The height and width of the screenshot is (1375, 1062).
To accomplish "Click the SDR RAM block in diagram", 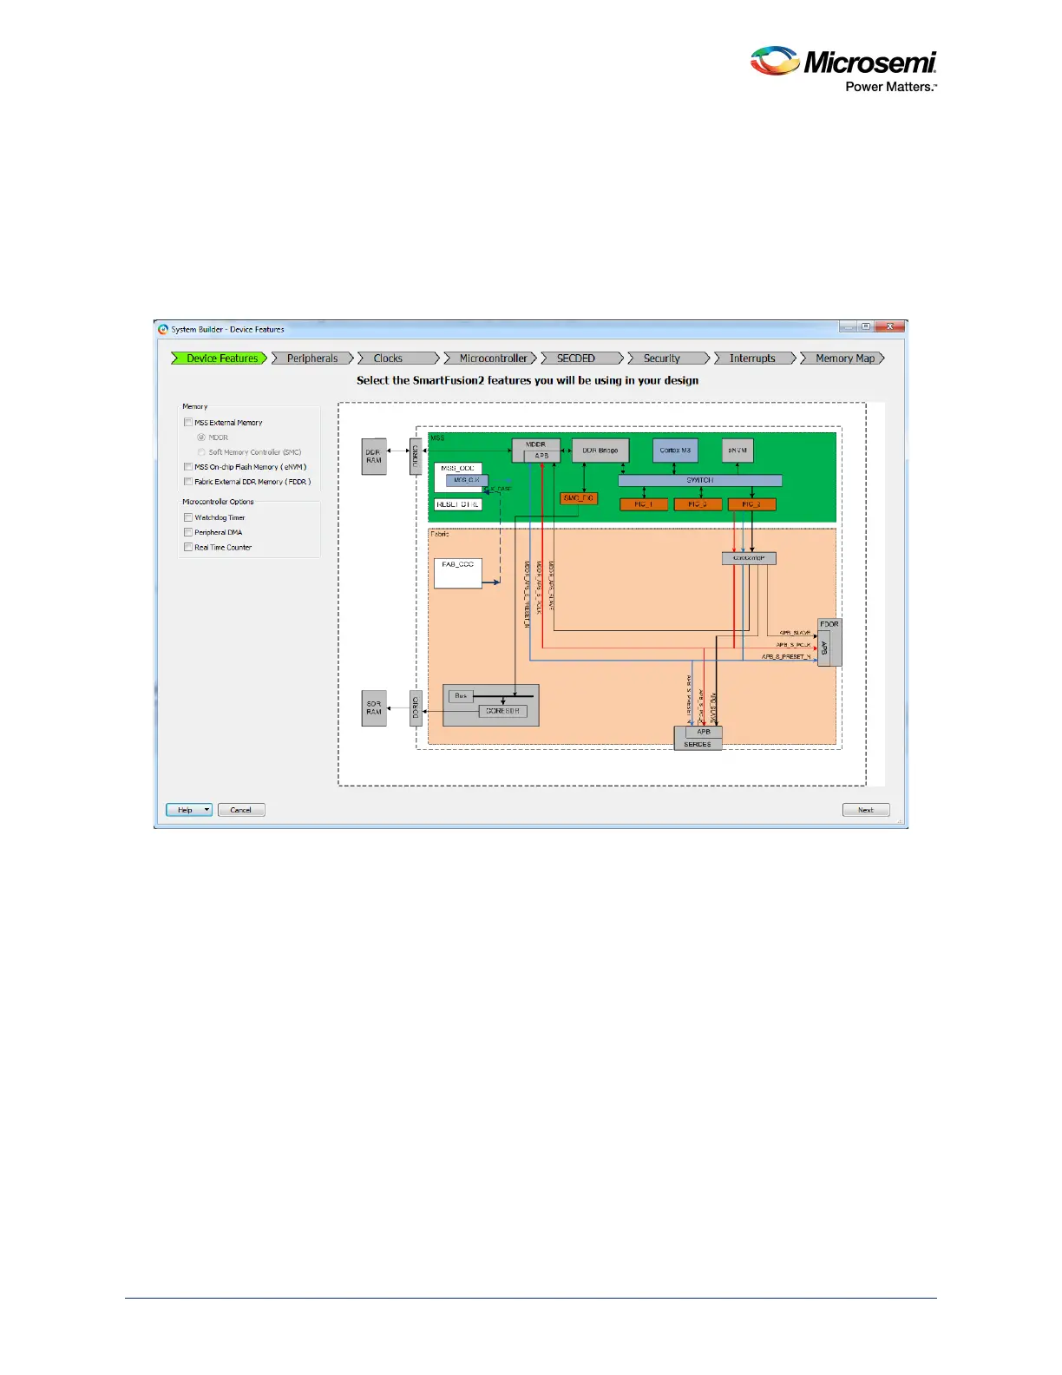I will coord(374,708).
